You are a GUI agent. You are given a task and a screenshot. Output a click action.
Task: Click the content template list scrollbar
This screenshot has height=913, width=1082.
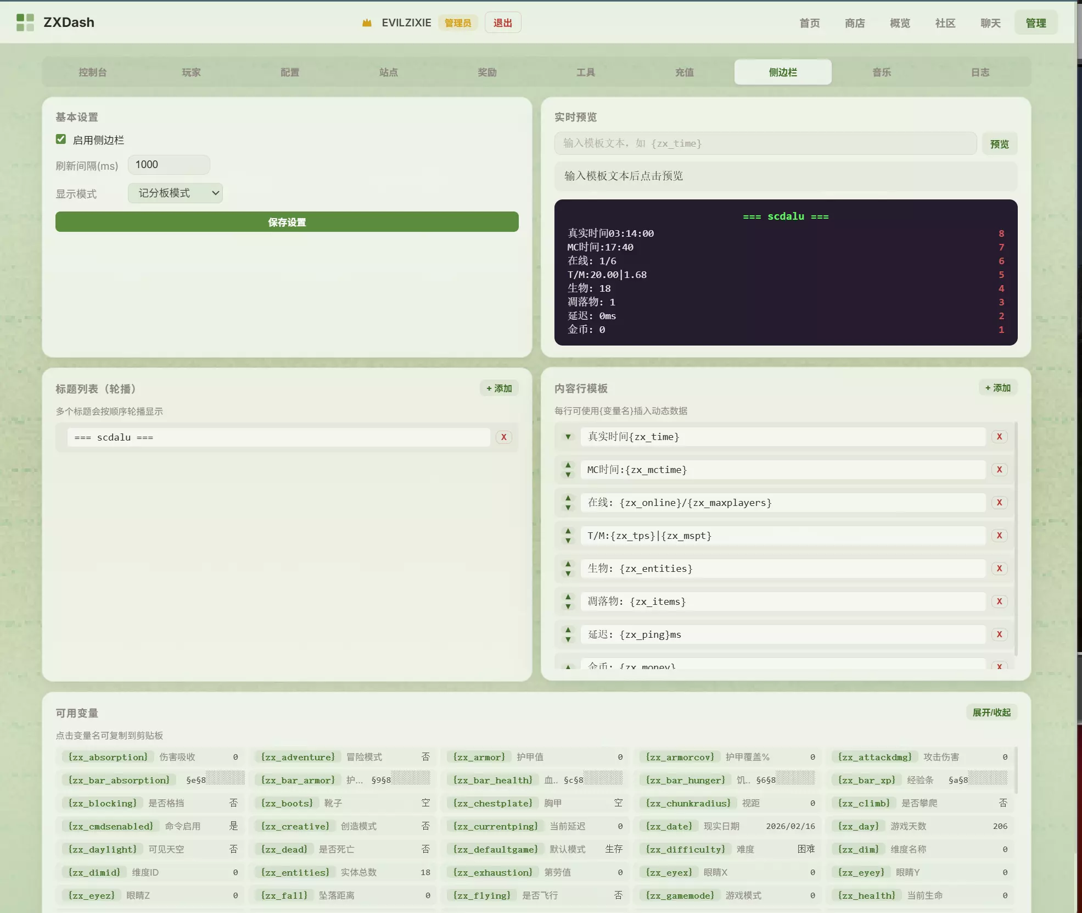tap(1016, 538)
